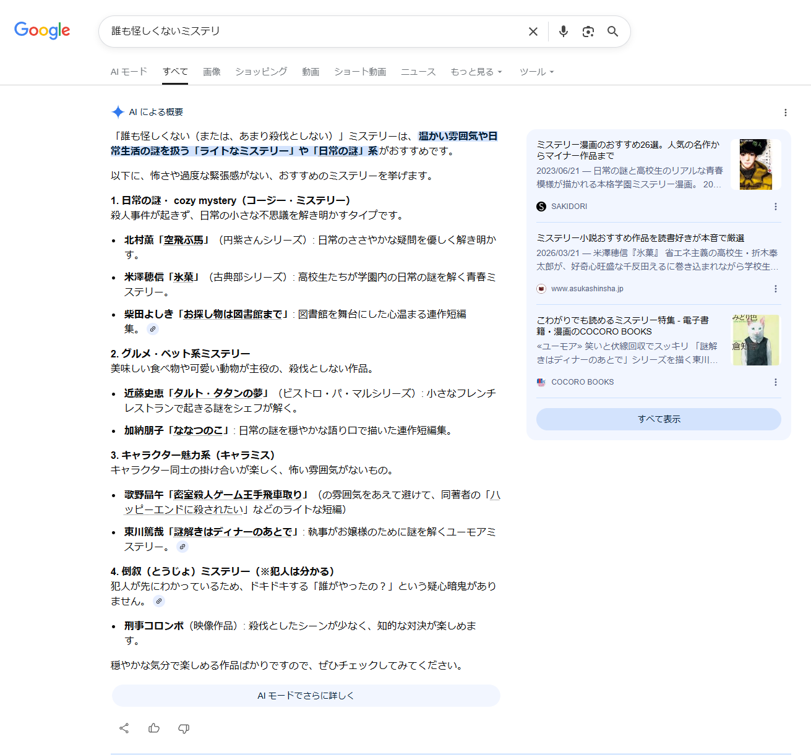Viewport: 811px width, 755px height.
Task: Click すべて表示 to show all sources
Action: (658, 419)
